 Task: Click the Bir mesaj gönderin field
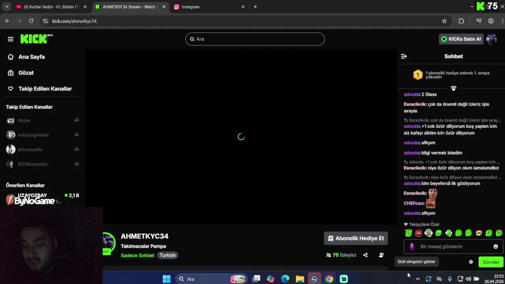coord(453,247)
